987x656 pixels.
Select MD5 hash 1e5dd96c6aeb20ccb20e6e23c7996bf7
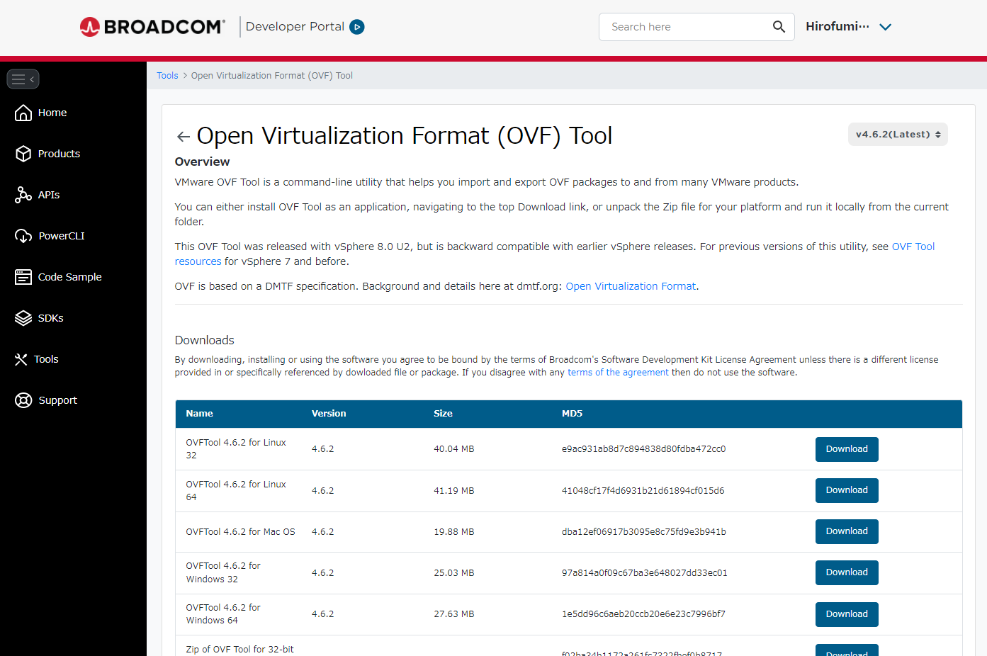pos(643,614)
